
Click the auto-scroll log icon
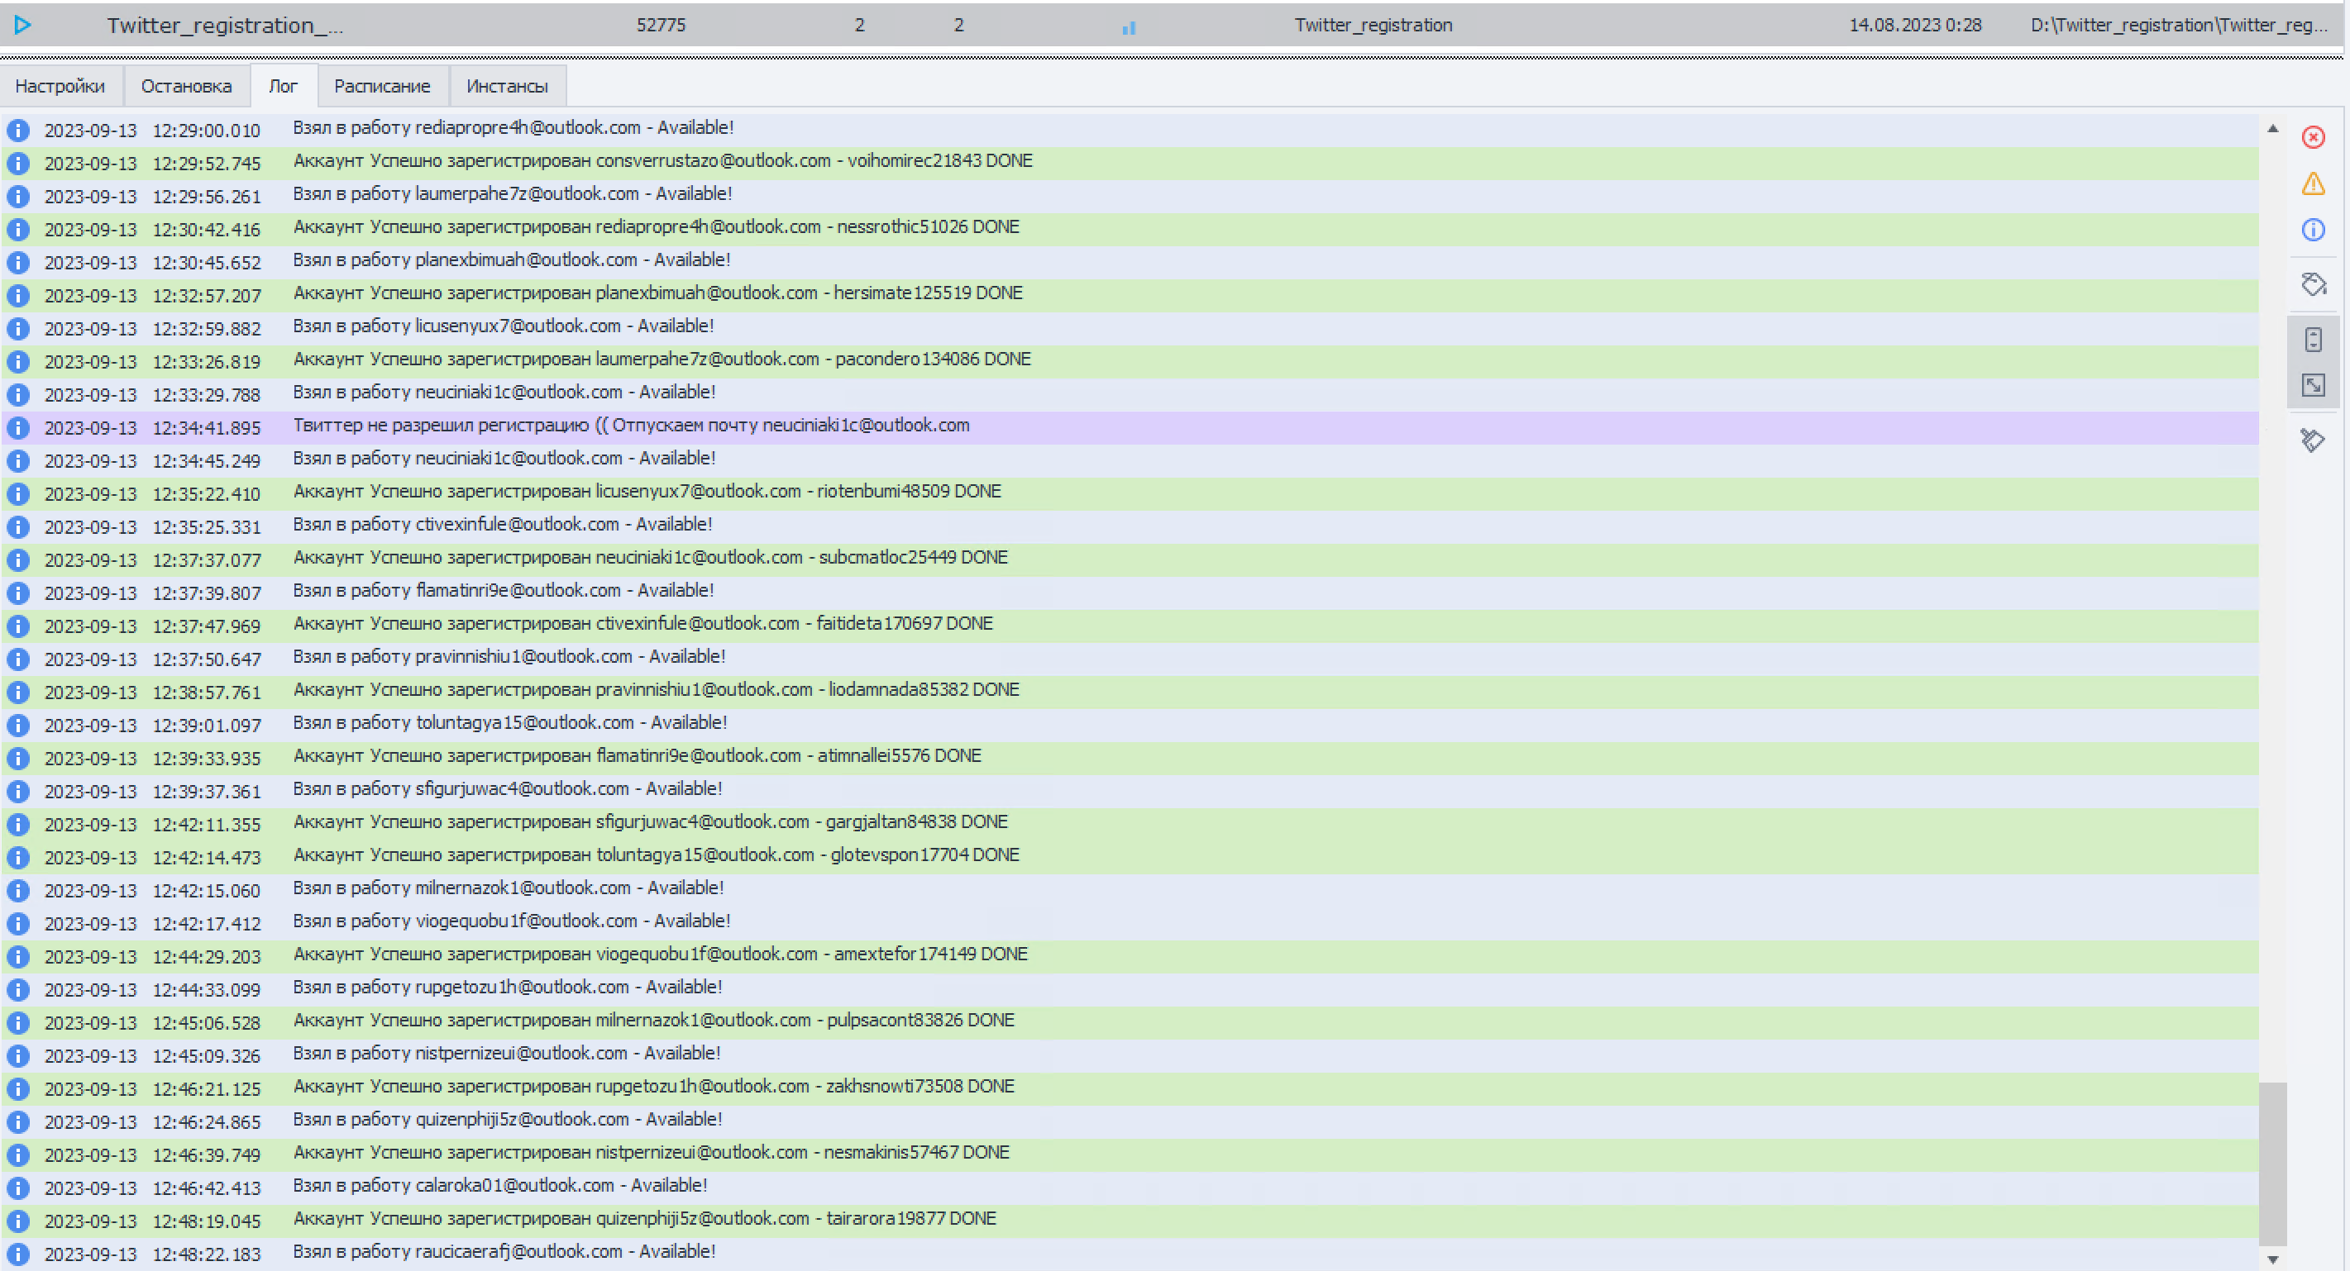click(x=2313, y=340)
